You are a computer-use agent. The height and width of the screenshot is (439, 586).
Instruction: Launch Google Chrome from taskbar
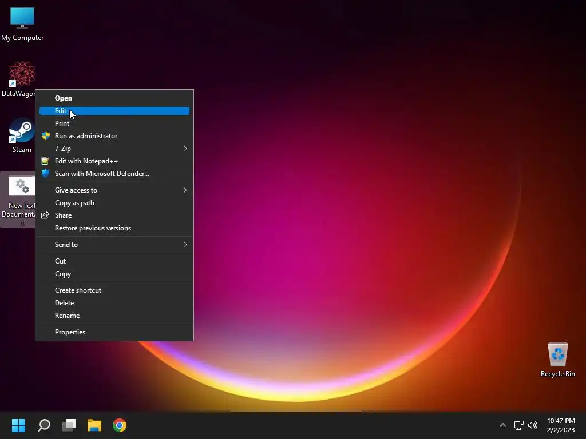tap(120, 425)
